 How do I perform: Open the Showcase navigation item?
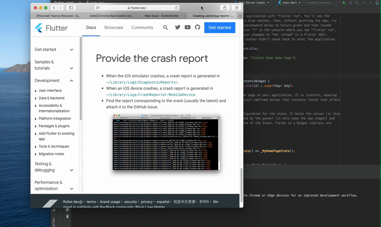(114, 27)
